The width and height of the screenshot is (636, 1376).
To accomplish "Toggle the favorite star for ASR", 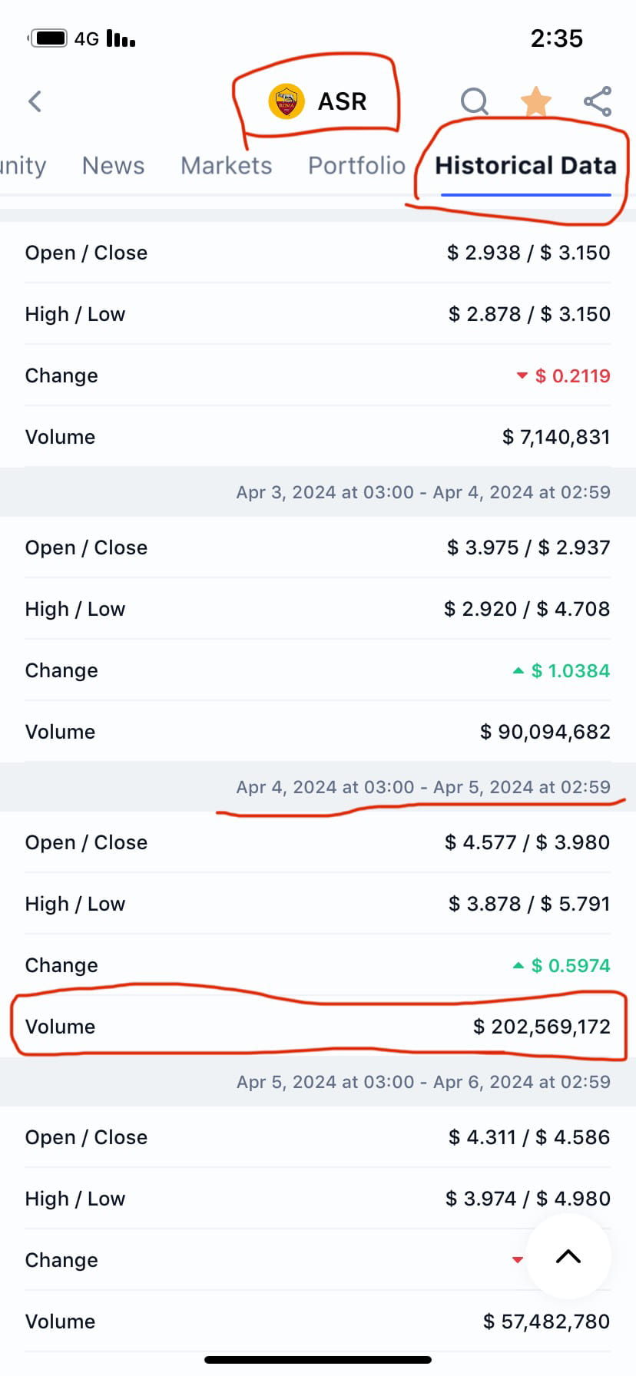I will tap(535, 101).
